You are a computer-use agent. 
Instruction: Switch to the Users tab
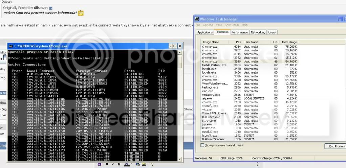272,32
